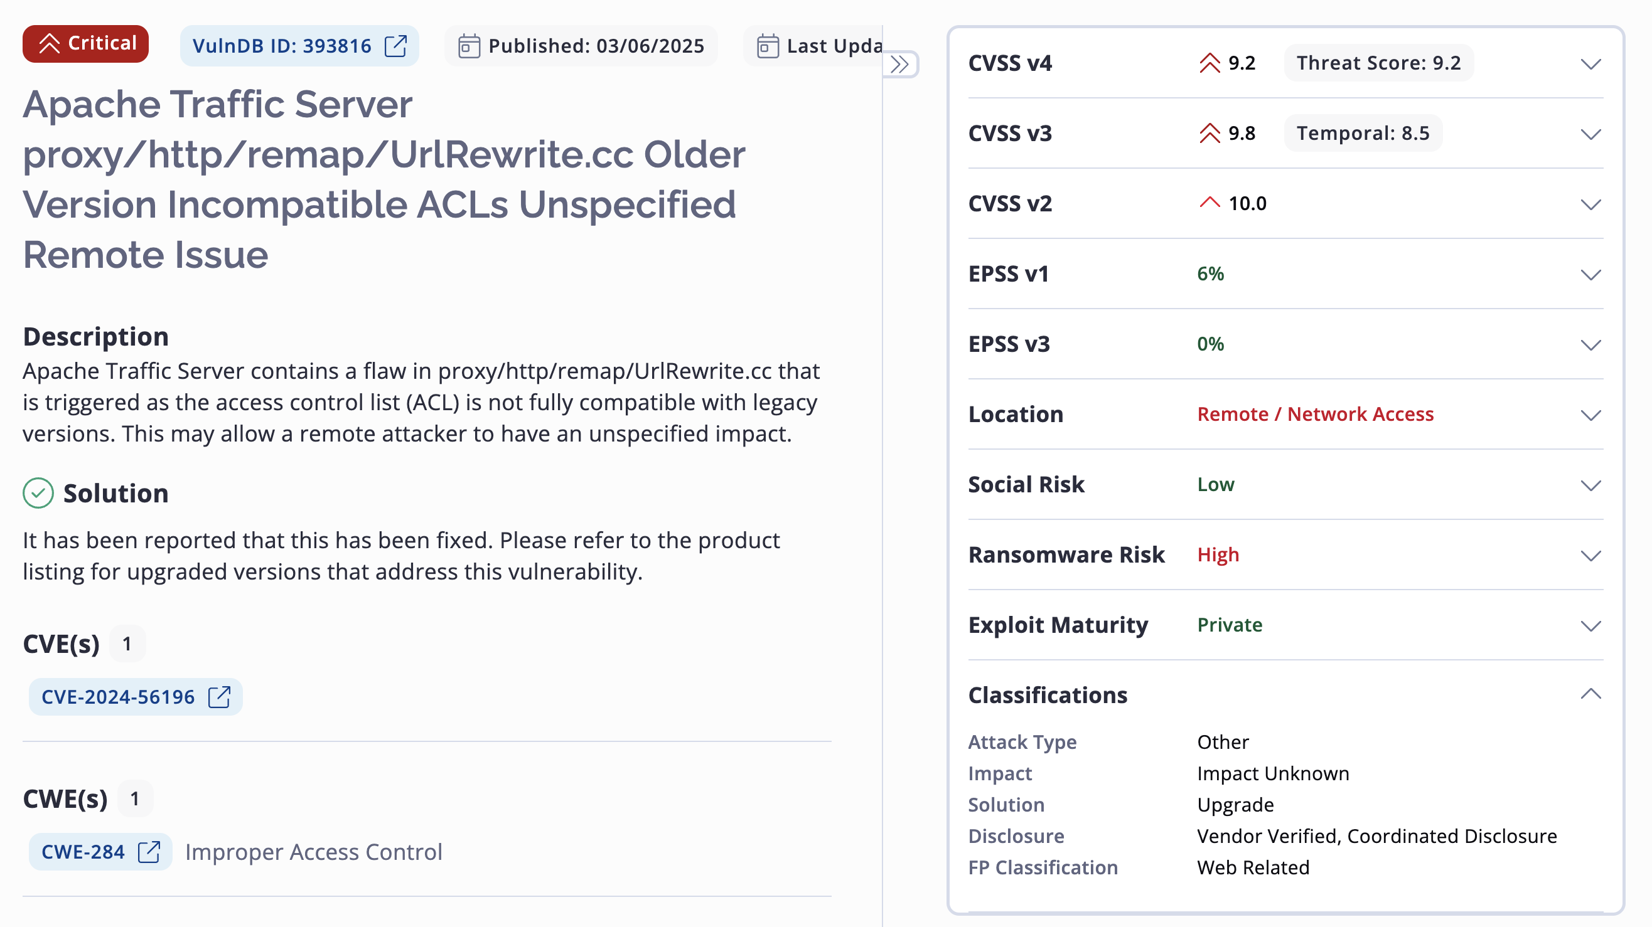Screen dimensions: 1652x927
Task: Click the CVE-2024-56196 link
Action: (x=118, y=697)
